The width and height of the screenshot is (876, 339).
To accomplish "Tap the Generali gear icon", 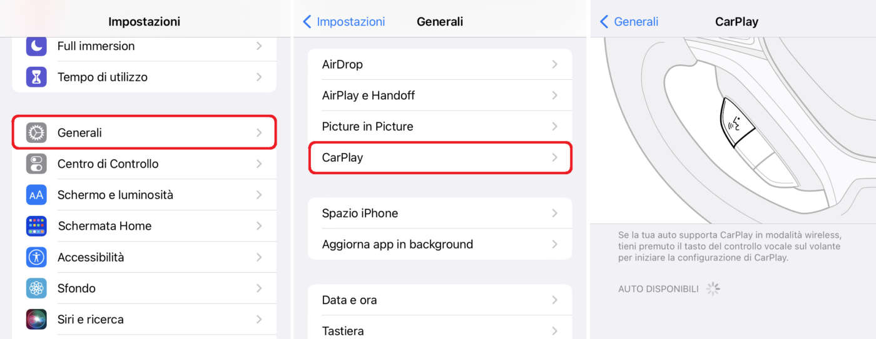I will [x=36, y=133].
